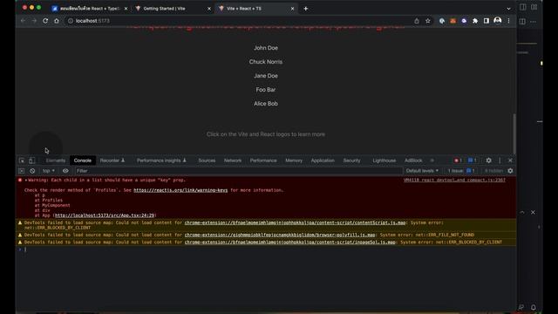Screen dimensions: 558x314
Task: Go forward to the next page
Action: [34, 21]
